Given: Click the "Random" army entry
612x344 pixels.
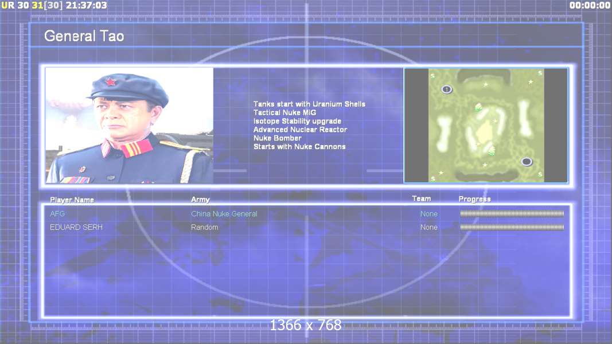Looking at the screenshot, I should pyautogui.click(x=205, y=227).
